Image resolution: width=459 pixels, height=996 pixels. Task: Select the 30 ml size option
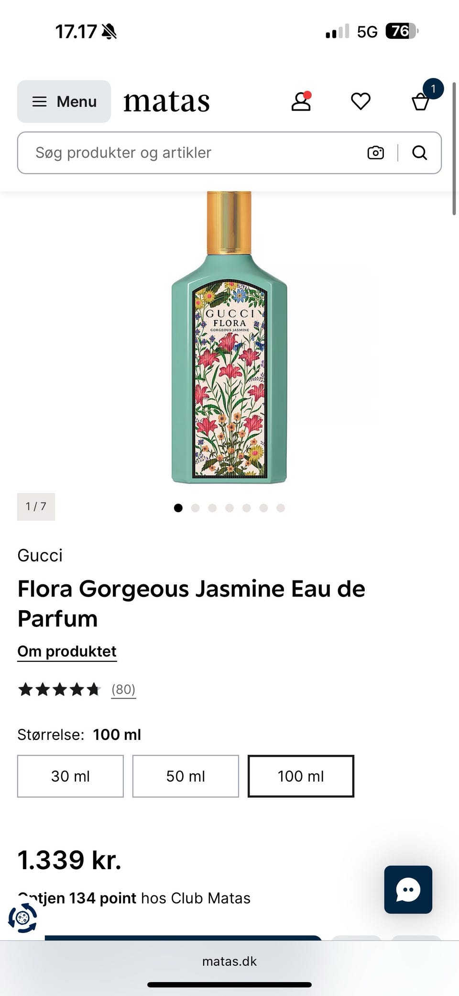click(70, 776)
